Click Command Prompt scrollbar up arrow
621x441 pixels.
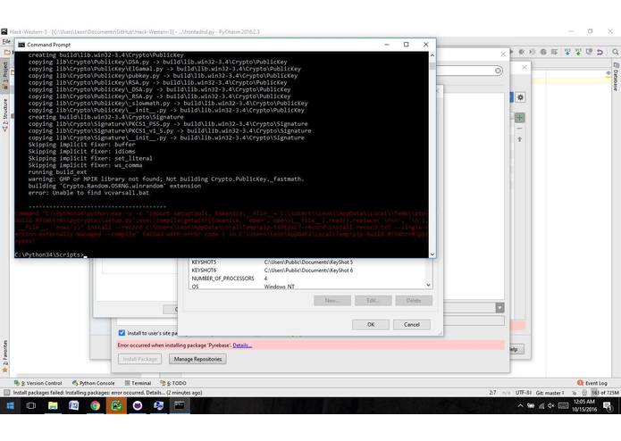(x=432, y=55)
